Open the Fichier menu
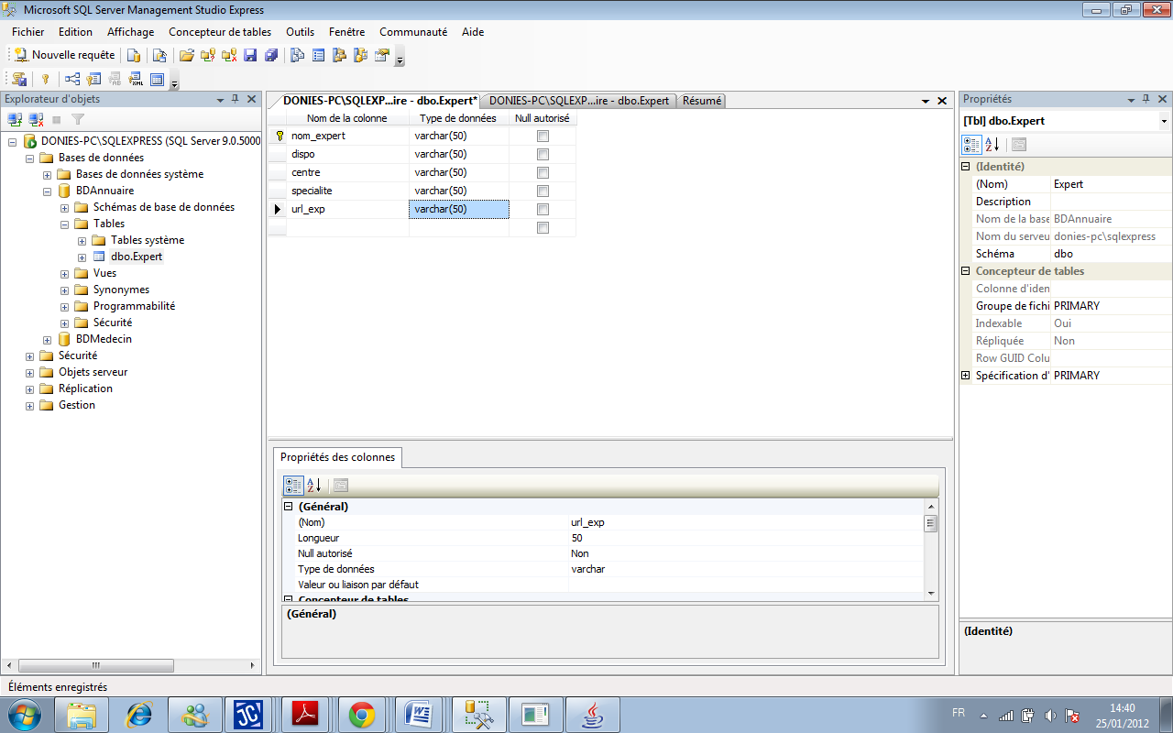The image size is (1173, 733). click(27, 31)
